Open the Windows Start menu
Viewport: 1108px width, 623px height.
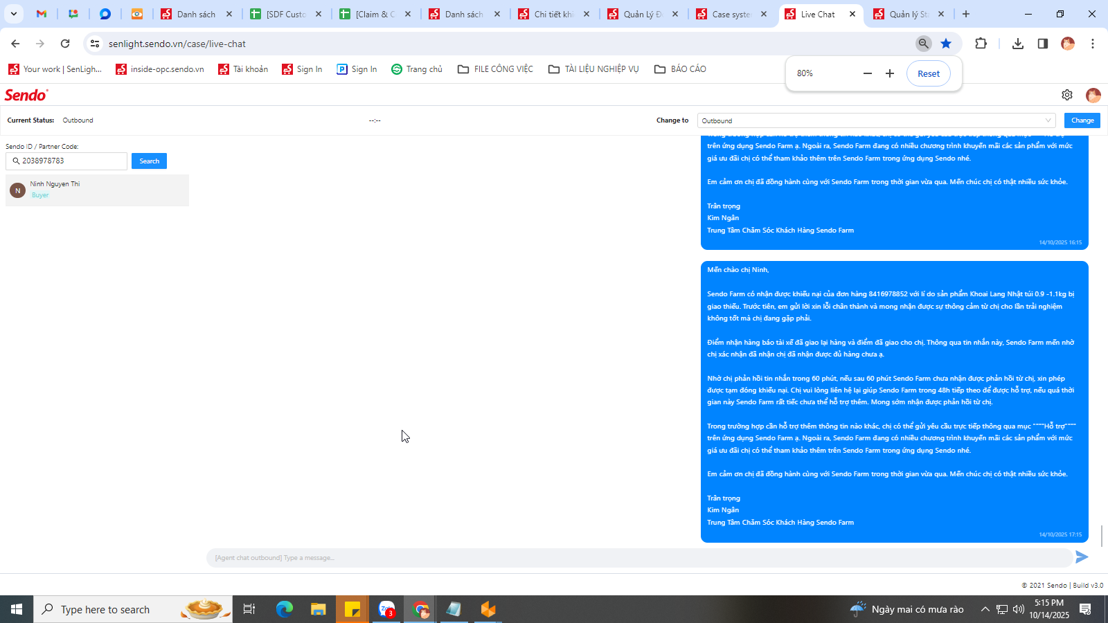point(17,609)
